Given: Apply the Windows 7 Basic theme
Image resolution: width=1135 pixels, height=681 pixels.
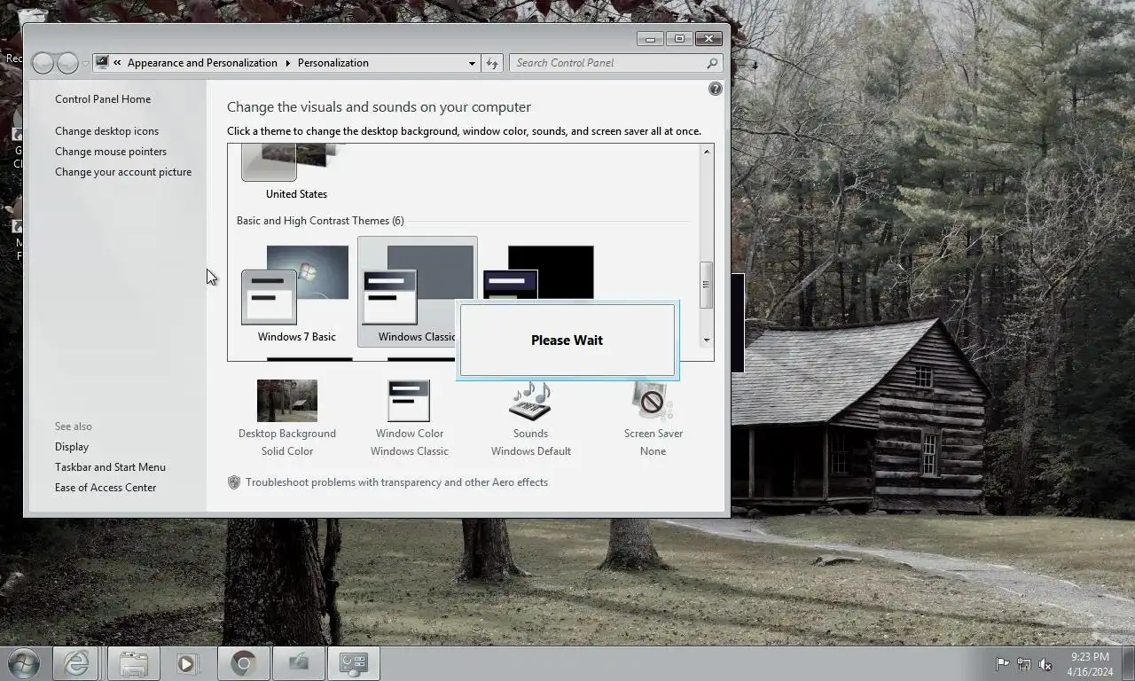Looking at the screenshot, I should pyautogui.click(x=296, y=293).
